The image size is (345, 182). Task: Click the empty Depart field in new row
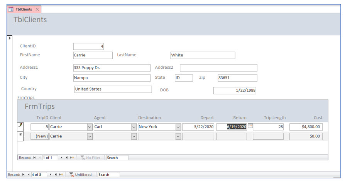pos(198,136)
